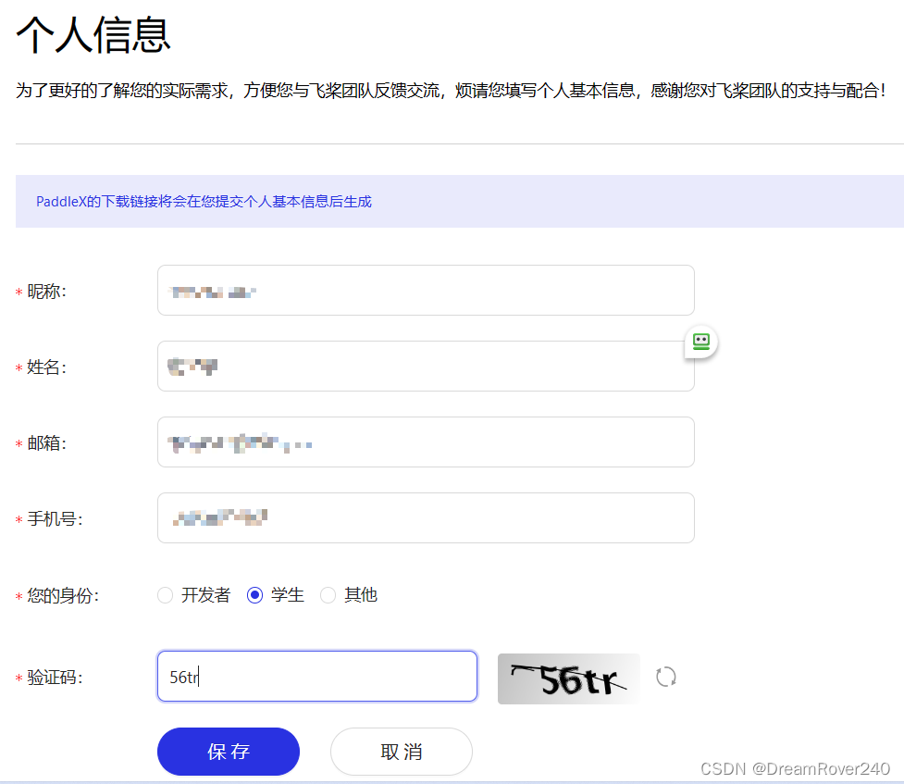Focus the 姓名 input field
Viewport: 904px width, 784px height.
(426, 366)
